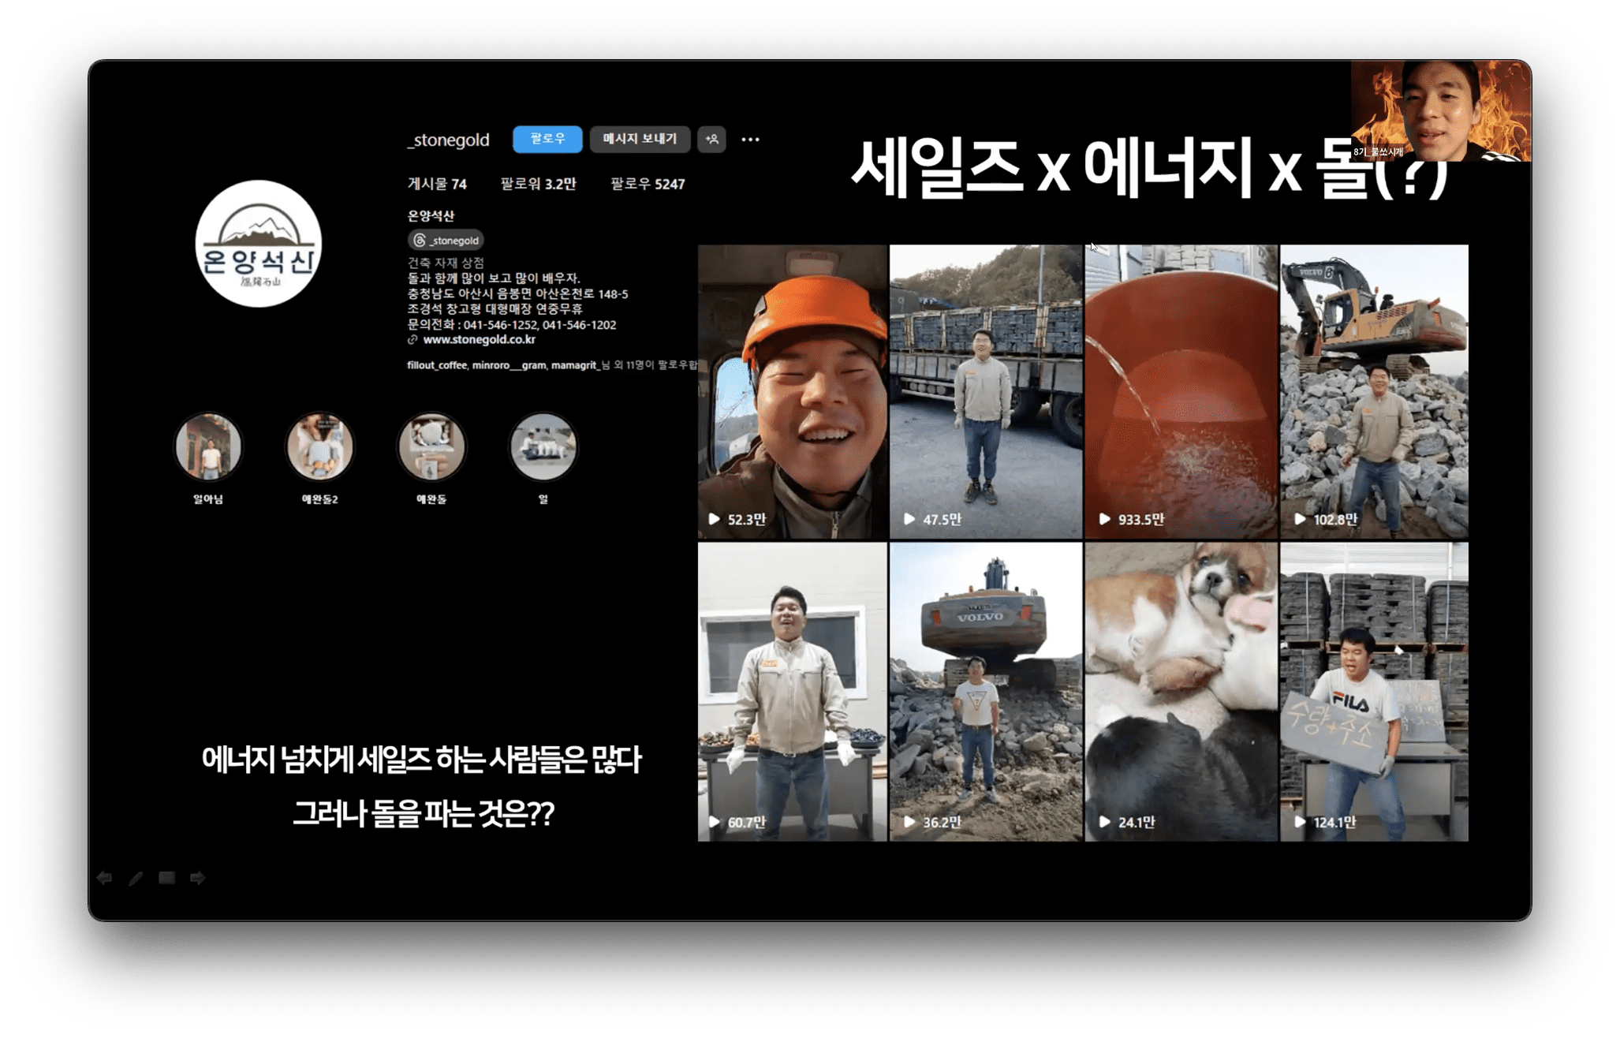View the 팔로워 3.2만 followers list

pyautogui.click(x=538, y=184)
